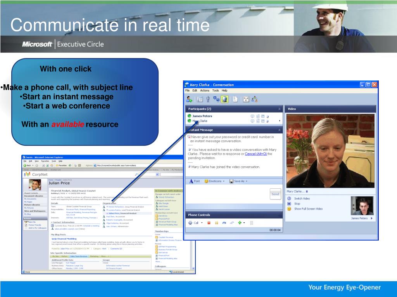Click the yellow hold icon in Phone Controls
397x297 pixels.
point(216,223)
